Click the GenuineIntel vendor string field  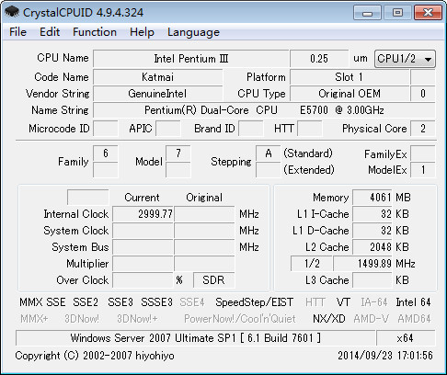[x=157, y=94]
